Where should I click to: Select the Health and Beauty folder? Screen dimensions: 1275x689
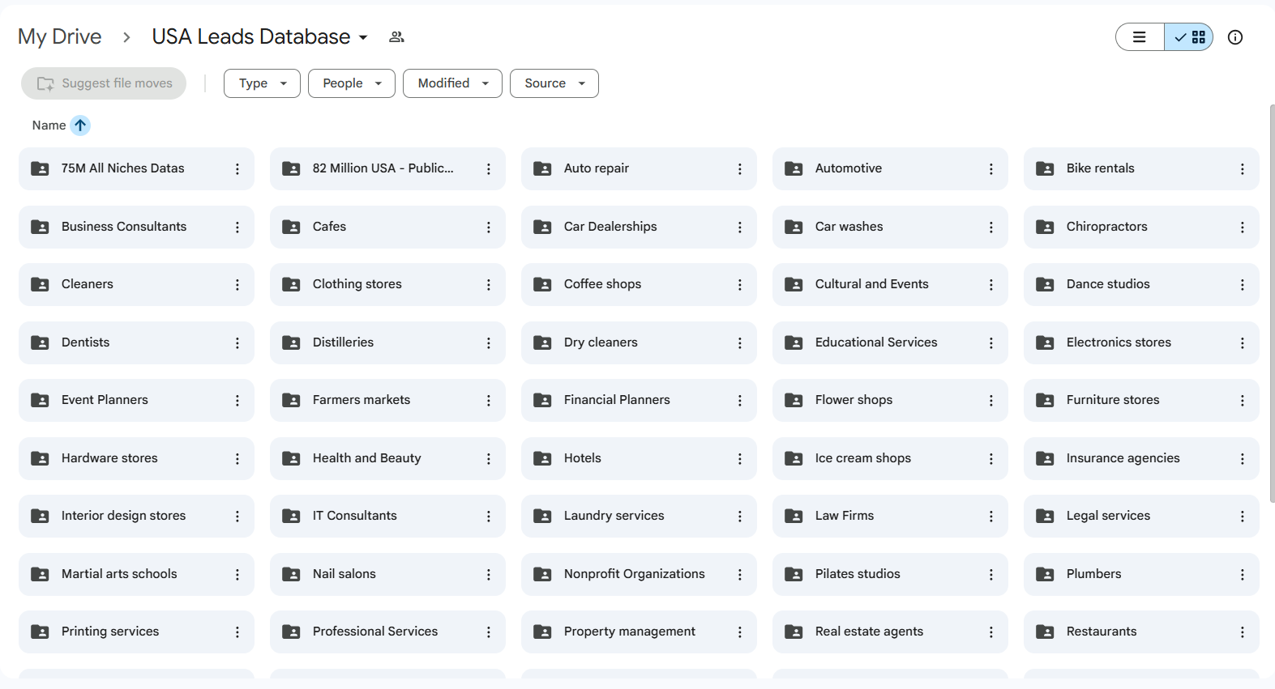pyautogui.click(x=387, y=459)
